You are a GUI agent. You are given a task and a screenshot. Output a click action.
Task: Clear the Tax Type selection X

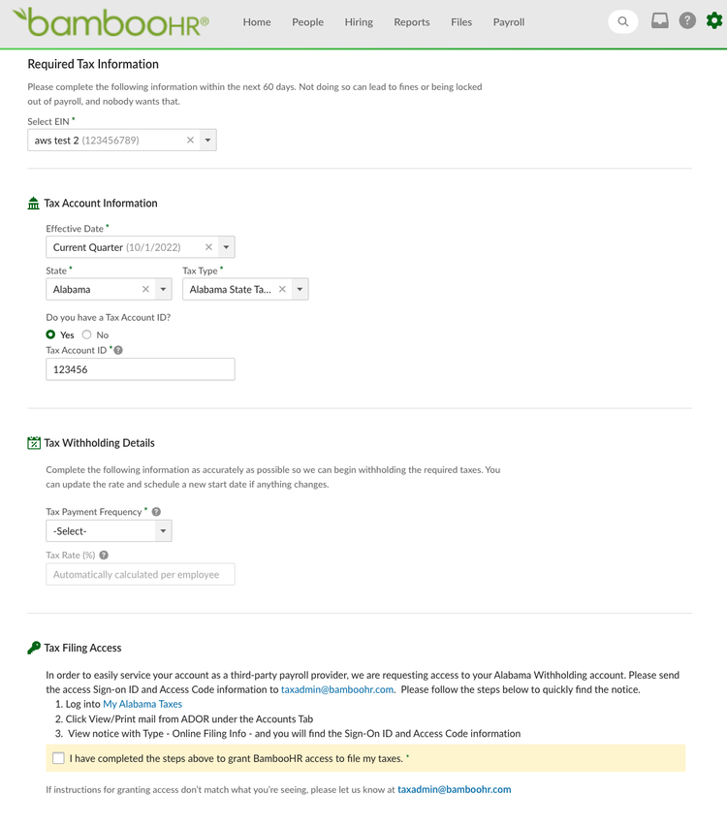pos(283,290)
